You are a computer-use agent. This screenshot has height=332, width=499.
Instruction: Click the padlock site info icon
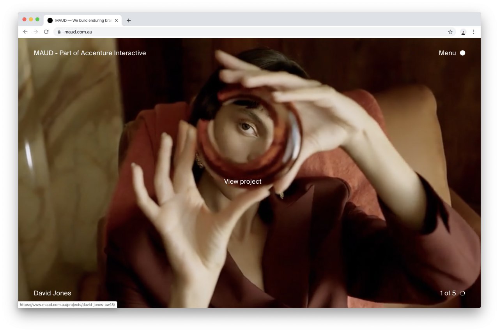(59, 32)
